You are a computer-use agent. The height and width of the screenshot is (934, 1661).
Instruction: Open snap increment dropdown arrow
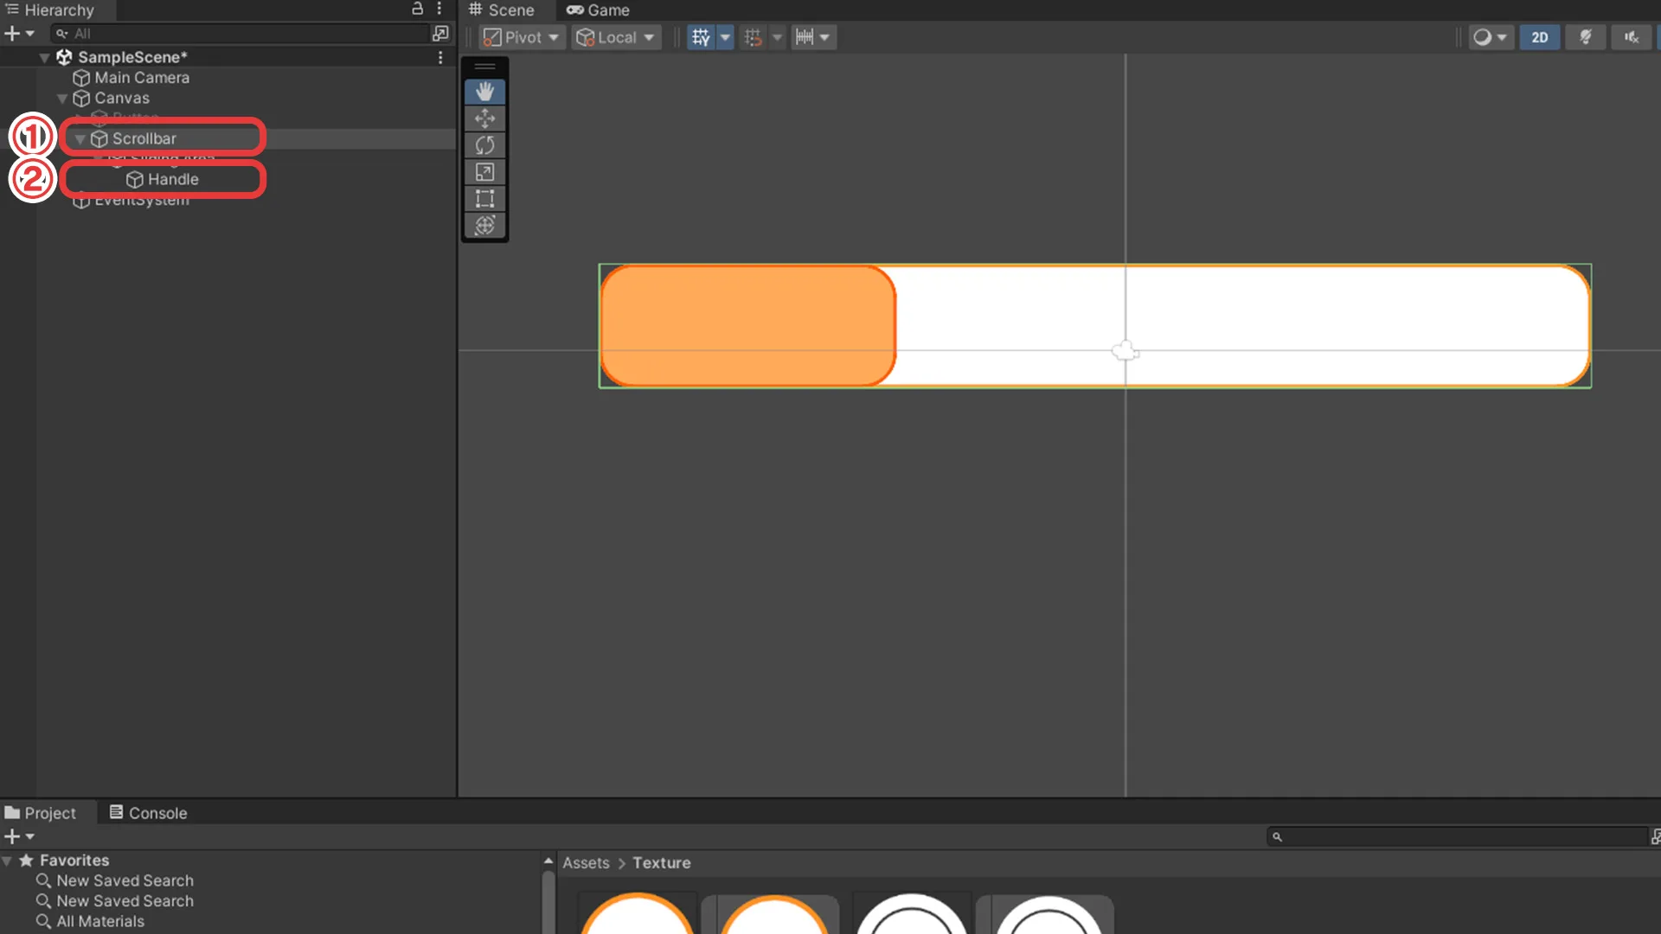(x=825, y=37)
